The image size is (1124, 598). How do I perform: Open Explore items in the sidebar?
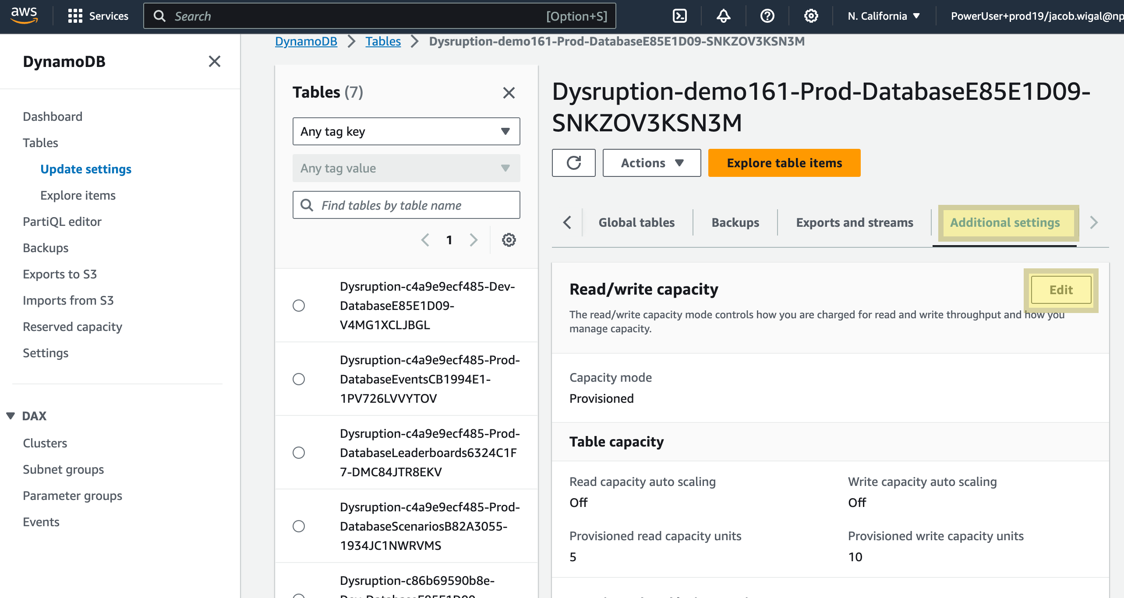(x=78, y=195)
